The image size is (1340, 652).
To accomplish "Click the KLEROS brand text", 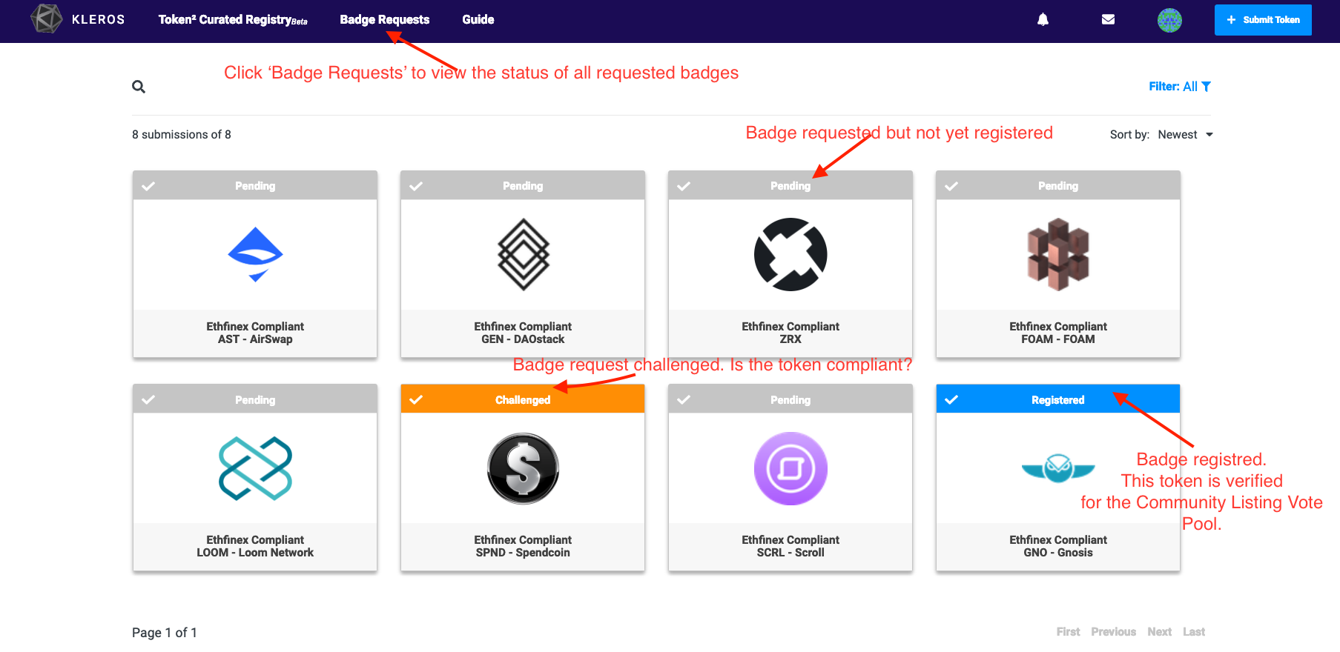I will click(98, 20).
